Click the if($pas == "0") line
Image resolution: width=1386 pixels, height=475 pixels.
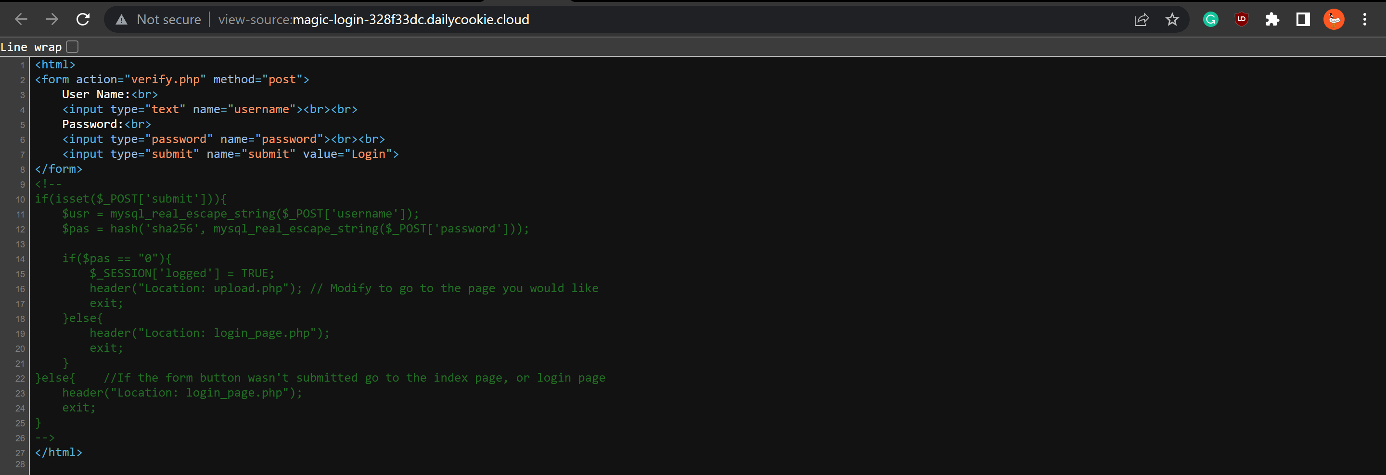(x=117, y=258)
